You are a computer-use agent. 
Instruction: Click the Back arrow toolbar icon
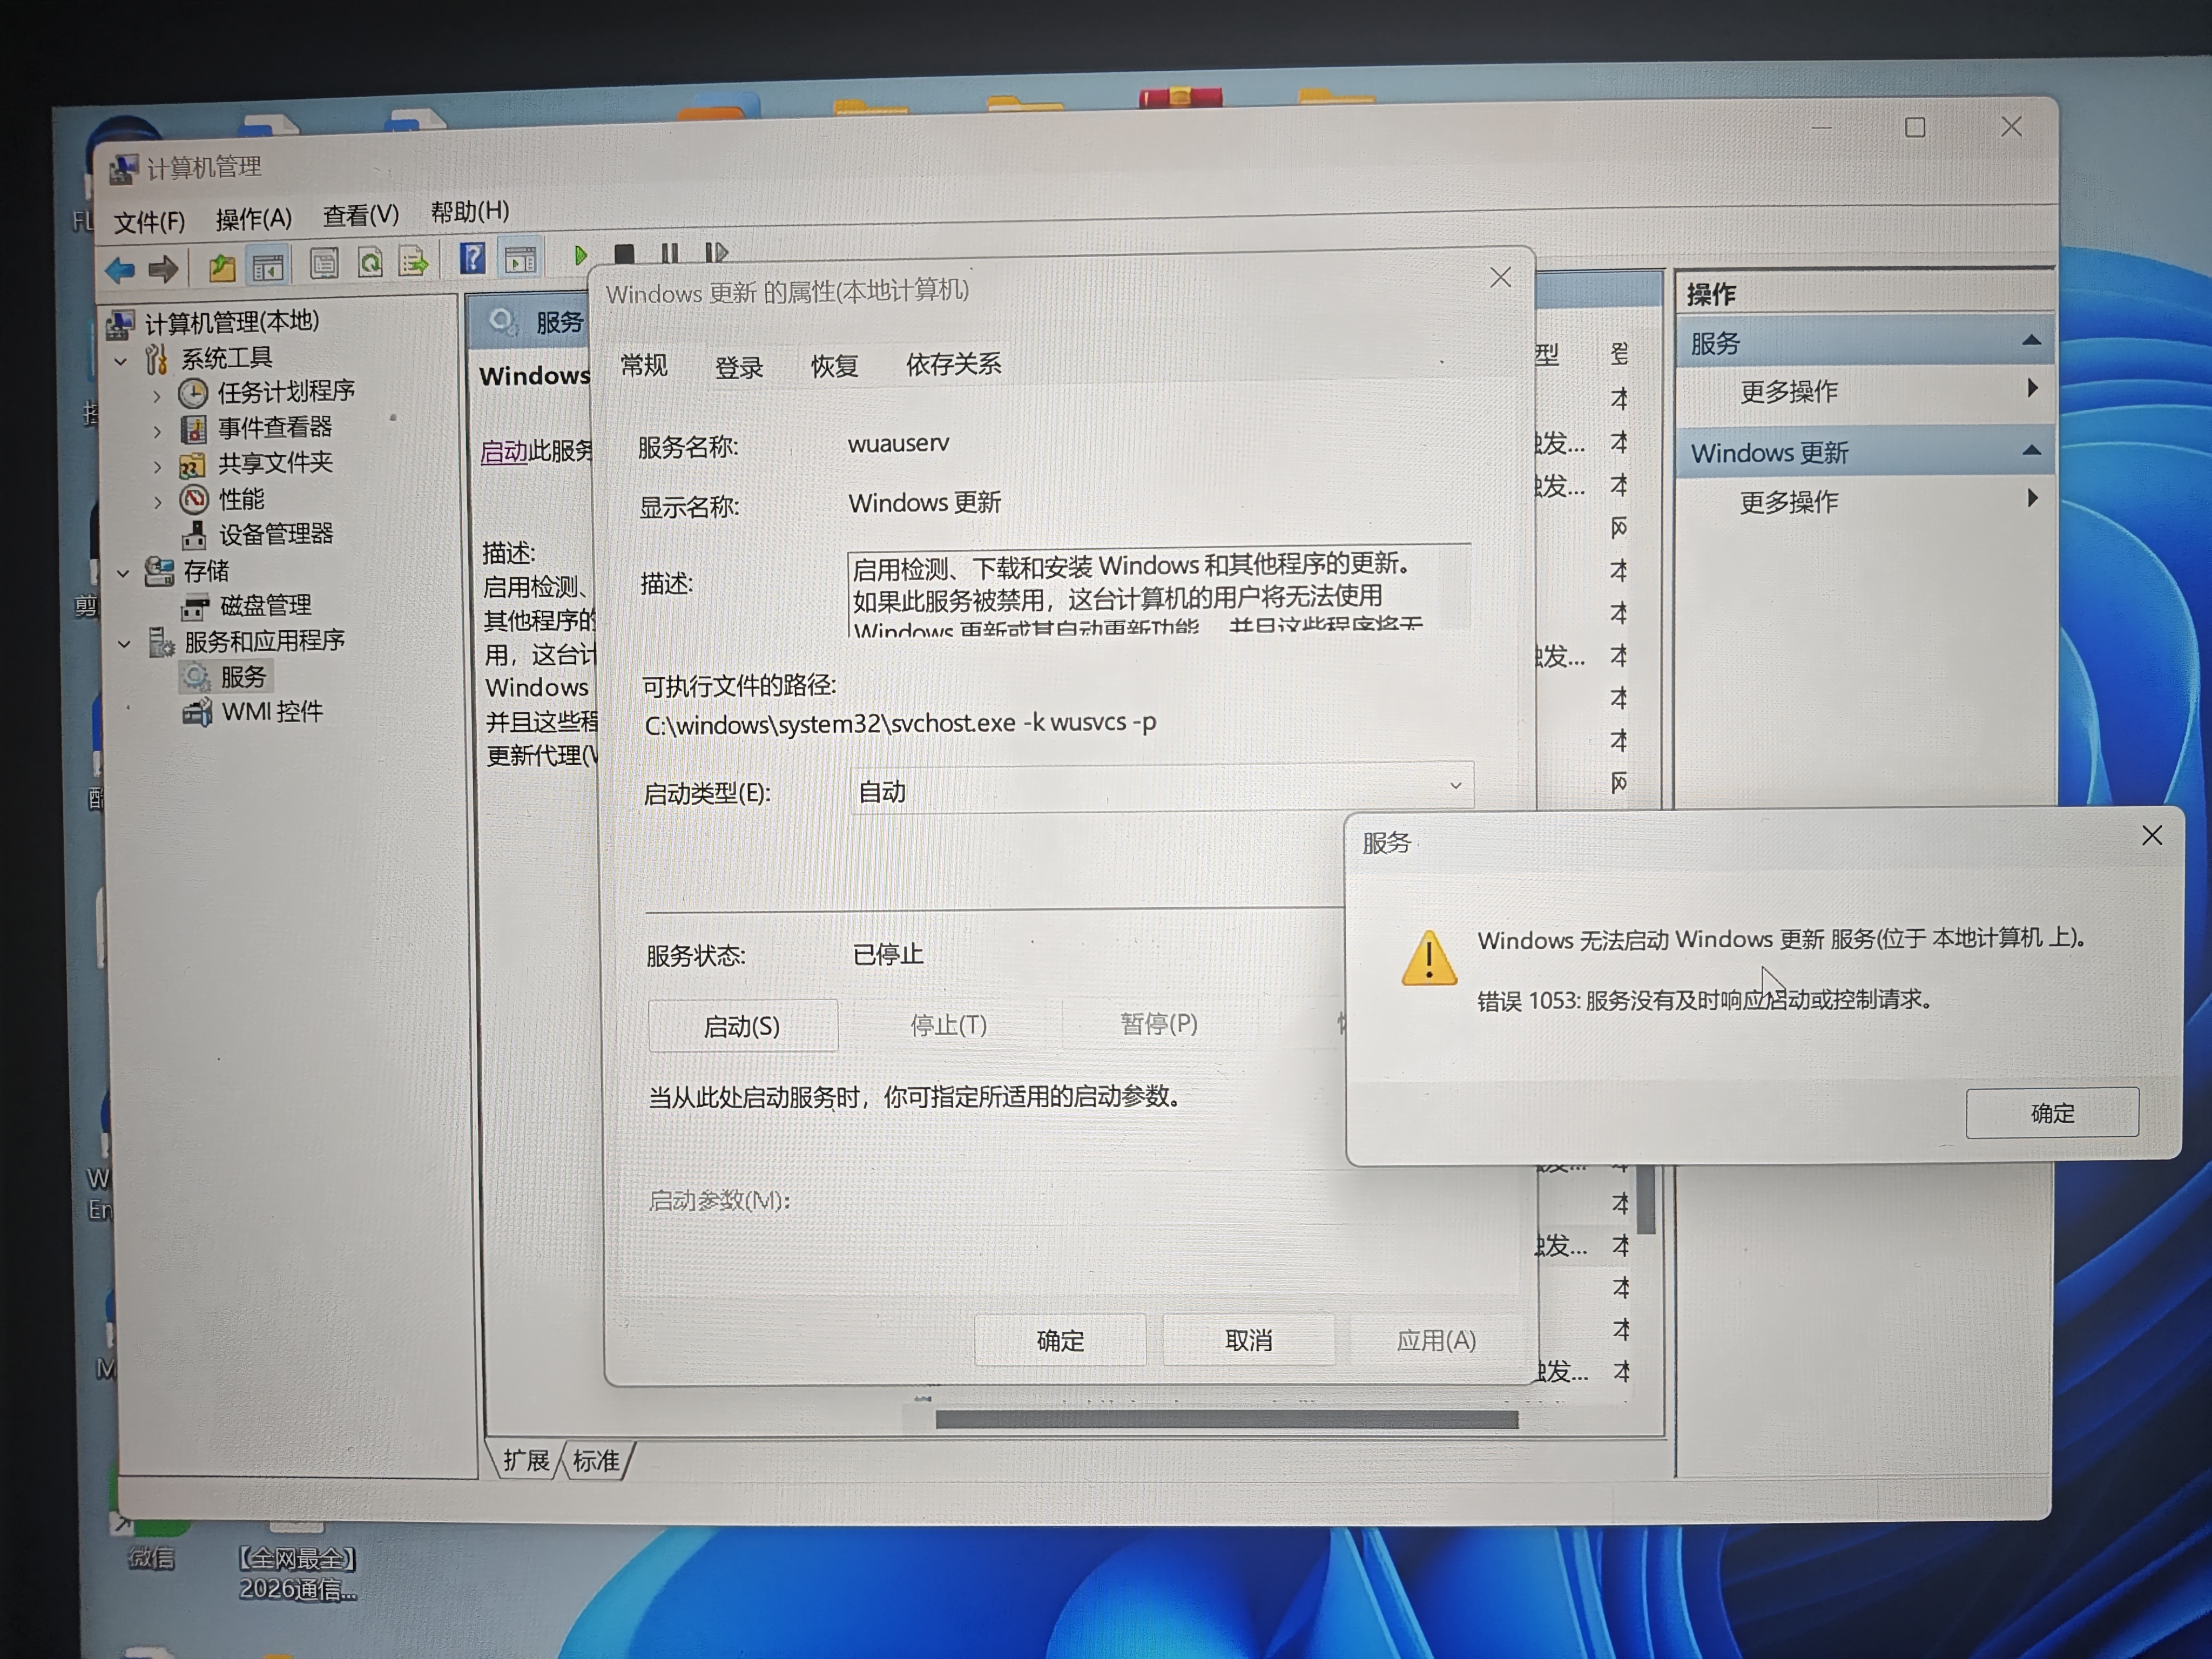pyautogui.click(x=120, y=269)
